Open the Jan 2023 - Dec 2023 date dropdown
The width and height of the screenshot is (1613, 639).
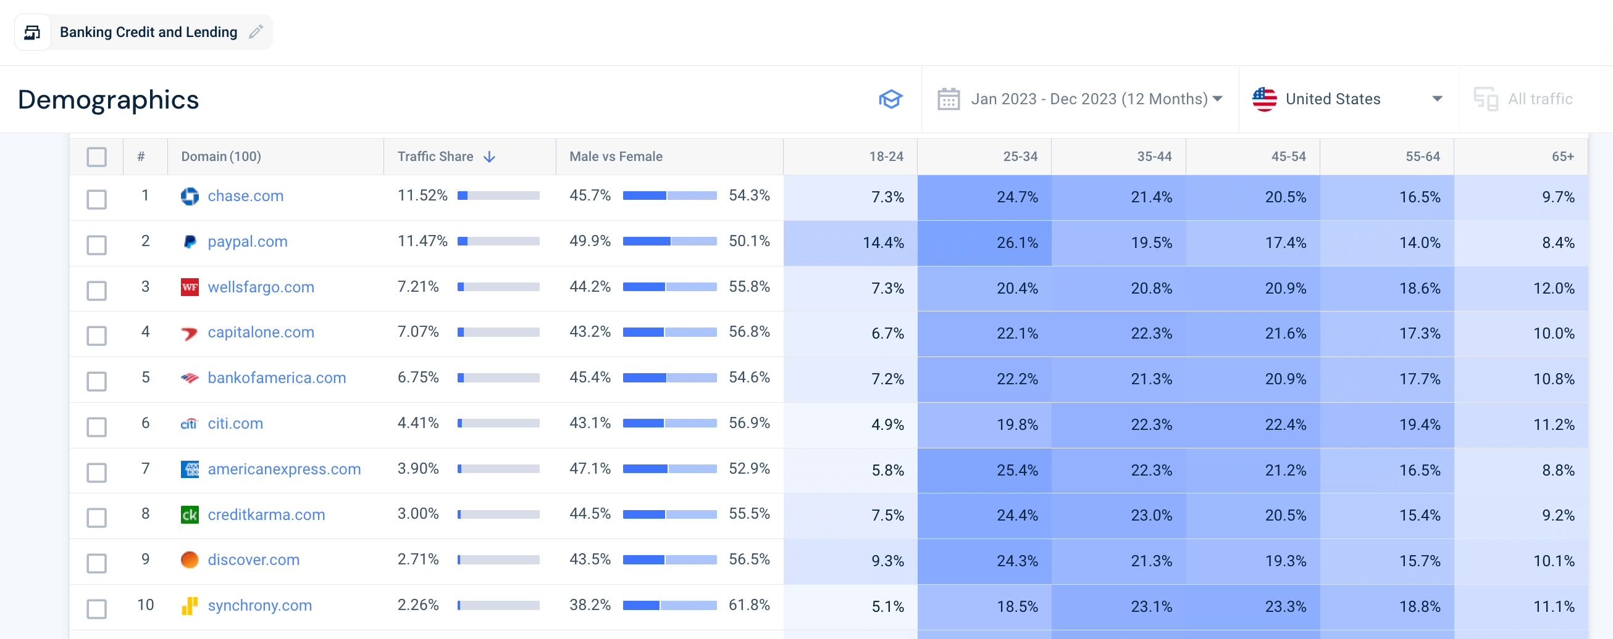(1080, 99)
